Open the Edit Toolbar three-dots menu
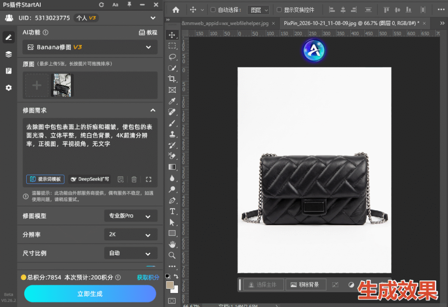Screen dimensions: 448x307 tap(172, 266)
